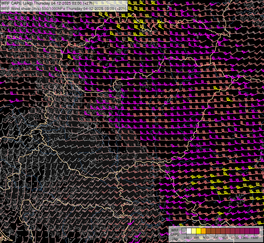The height and width of the screenshot is (243, 264).
Task: Click the 500 legend scale label
Action: coord(206,238)
